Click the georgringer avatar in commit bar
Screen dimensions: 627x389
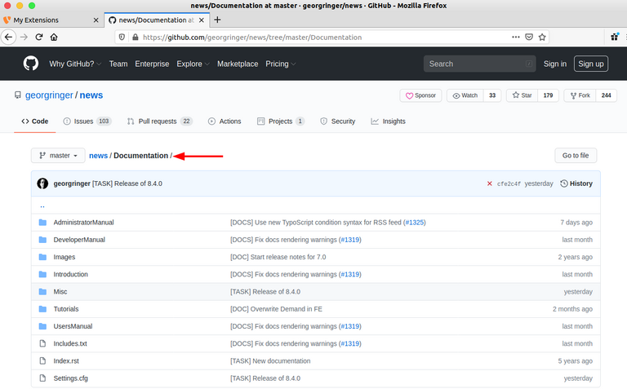pyautogui.click(x=42, y=183)
